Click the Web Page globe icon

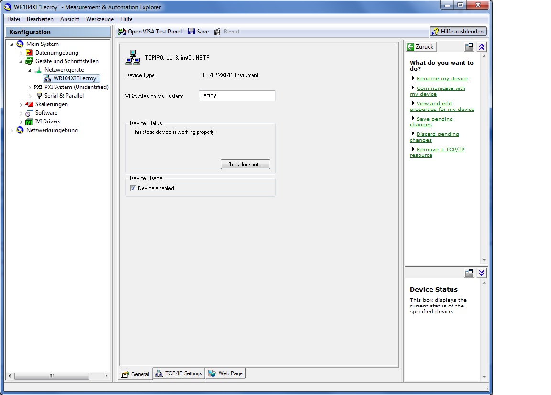click(211, 373)
